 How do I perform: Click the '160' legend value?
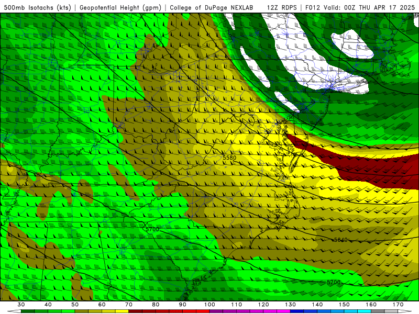tap(371, 305)
